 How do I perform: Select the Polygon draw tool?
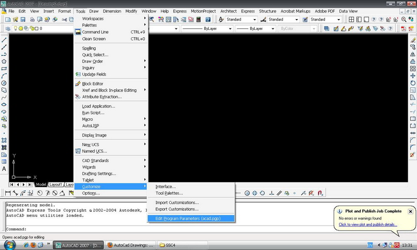[x=4, y=61]
